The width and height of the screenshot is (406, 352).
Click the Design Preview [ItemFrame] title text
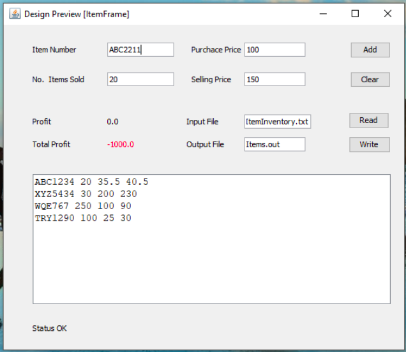coord(77,14)
